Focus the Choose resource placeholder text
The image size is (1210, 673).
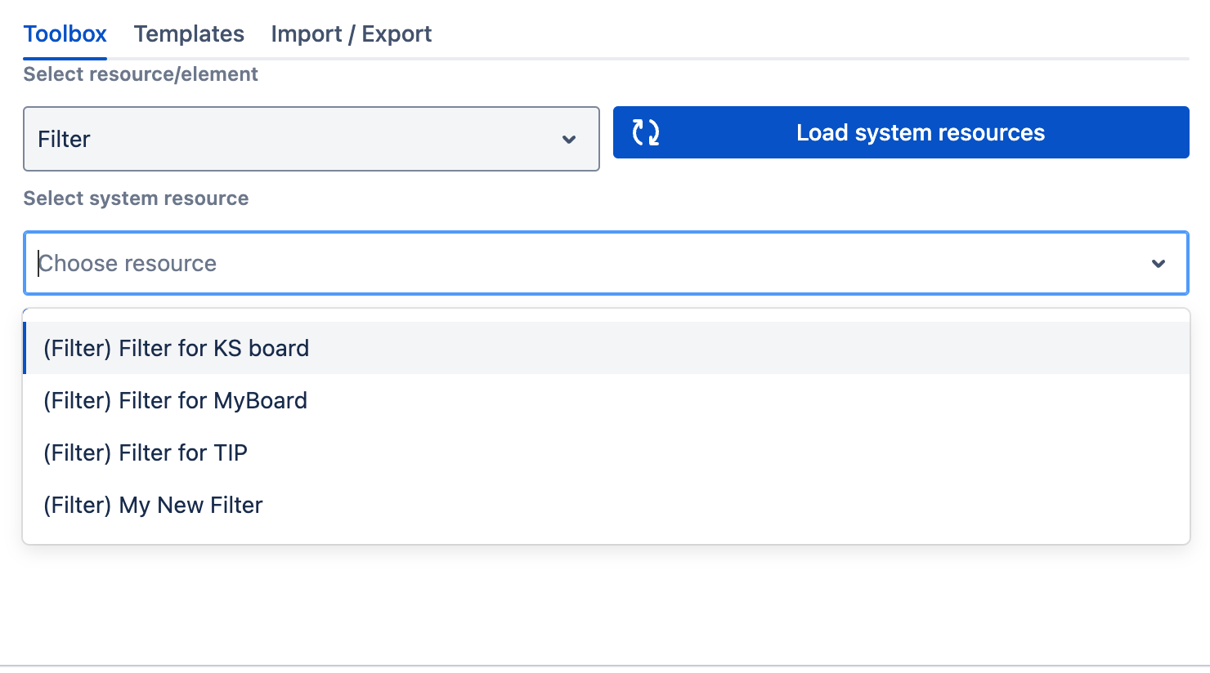pyautogui.click(x=128, y=264)
